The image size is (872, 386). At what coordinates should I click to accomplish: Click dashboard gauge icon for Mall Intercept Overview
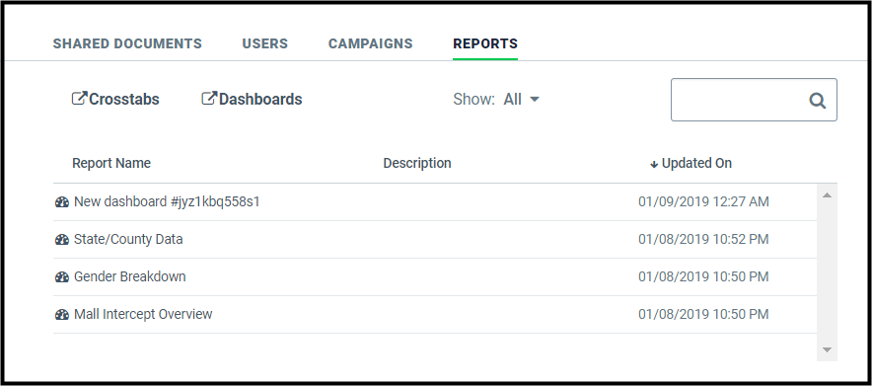(x=62, y=315)
